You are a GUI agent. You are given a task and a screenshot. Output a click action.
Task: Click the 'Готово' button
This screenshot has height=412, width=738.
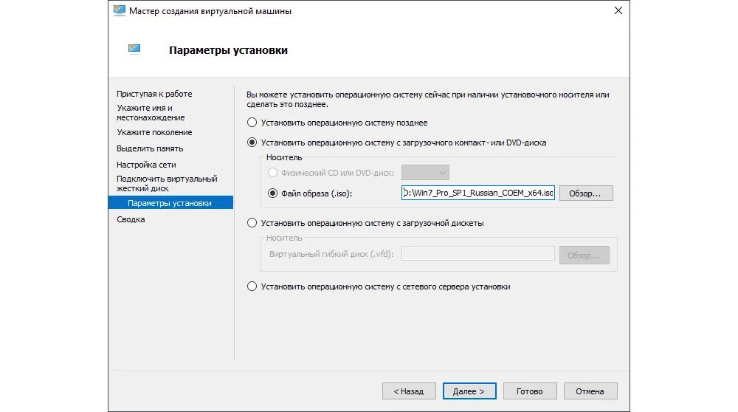(530, 391)
